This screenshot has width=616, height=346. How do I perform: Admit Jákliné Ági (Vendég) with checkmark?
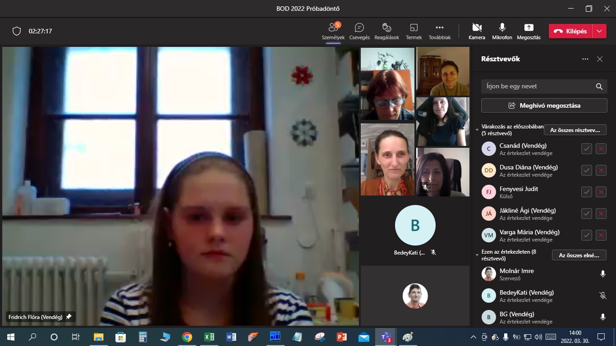(587, 214)
